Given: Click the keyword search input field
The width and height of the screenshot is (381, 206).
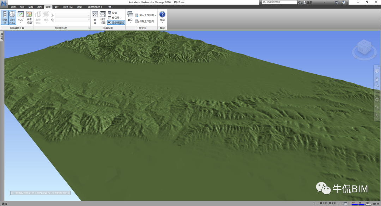Looking at the screenshot, I should 279,2.
